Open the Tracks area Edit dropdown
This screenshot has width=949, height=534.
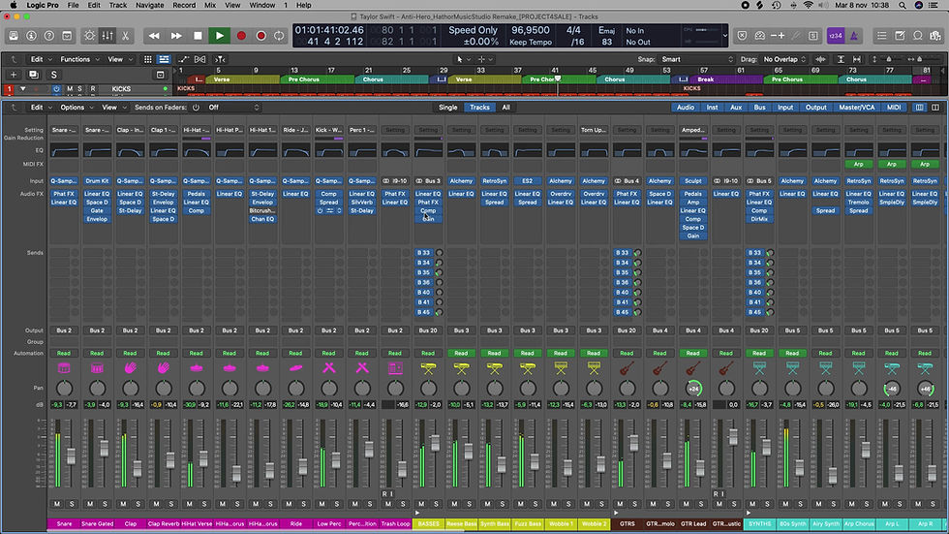[x=41, y=59]
